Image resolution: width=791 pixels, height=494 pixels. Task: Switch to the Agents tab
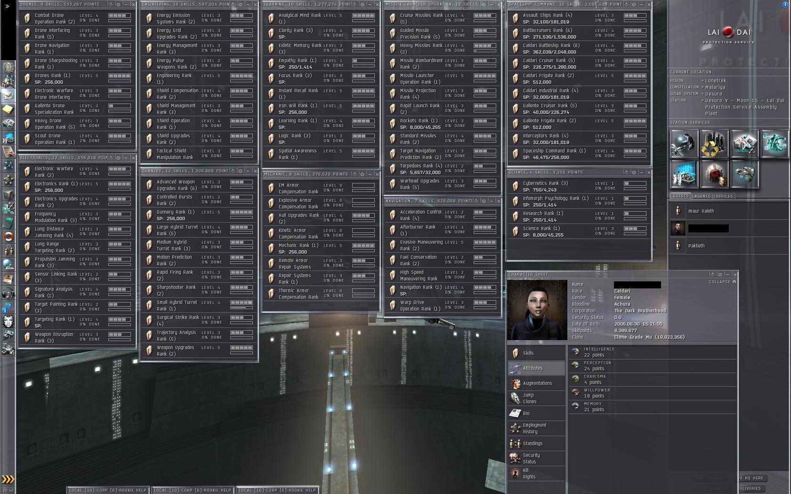[x=702, y=196]
